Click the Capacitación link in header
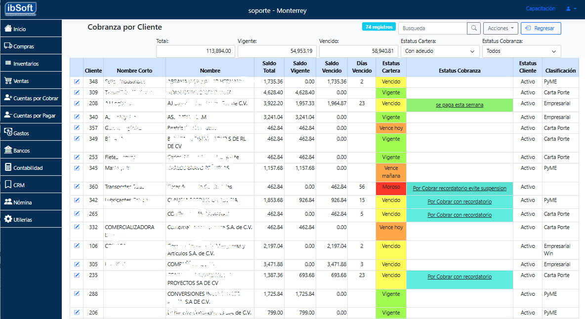Screen dimensions: 585x319 point(540,9)
